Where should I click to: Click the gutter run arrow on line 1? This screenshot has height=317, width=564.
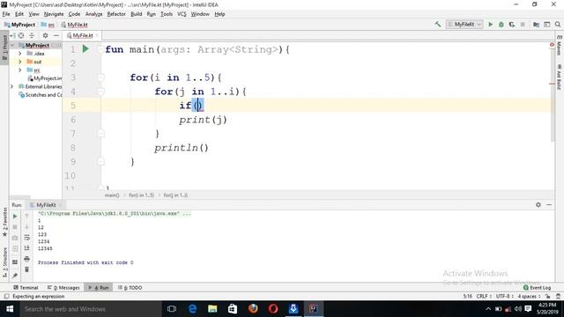85,49
